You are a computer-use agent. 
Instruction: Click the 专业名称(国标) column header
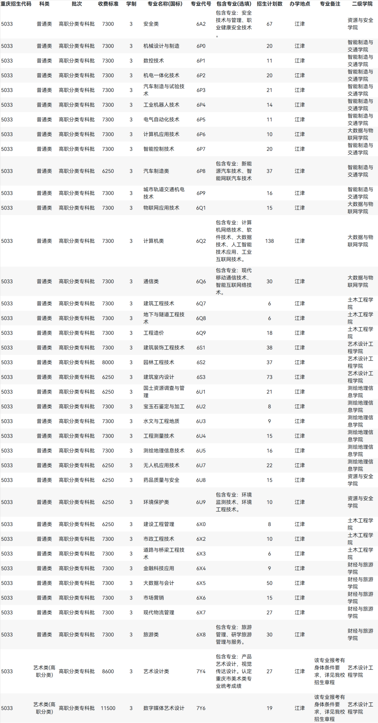tap(165, 4)
